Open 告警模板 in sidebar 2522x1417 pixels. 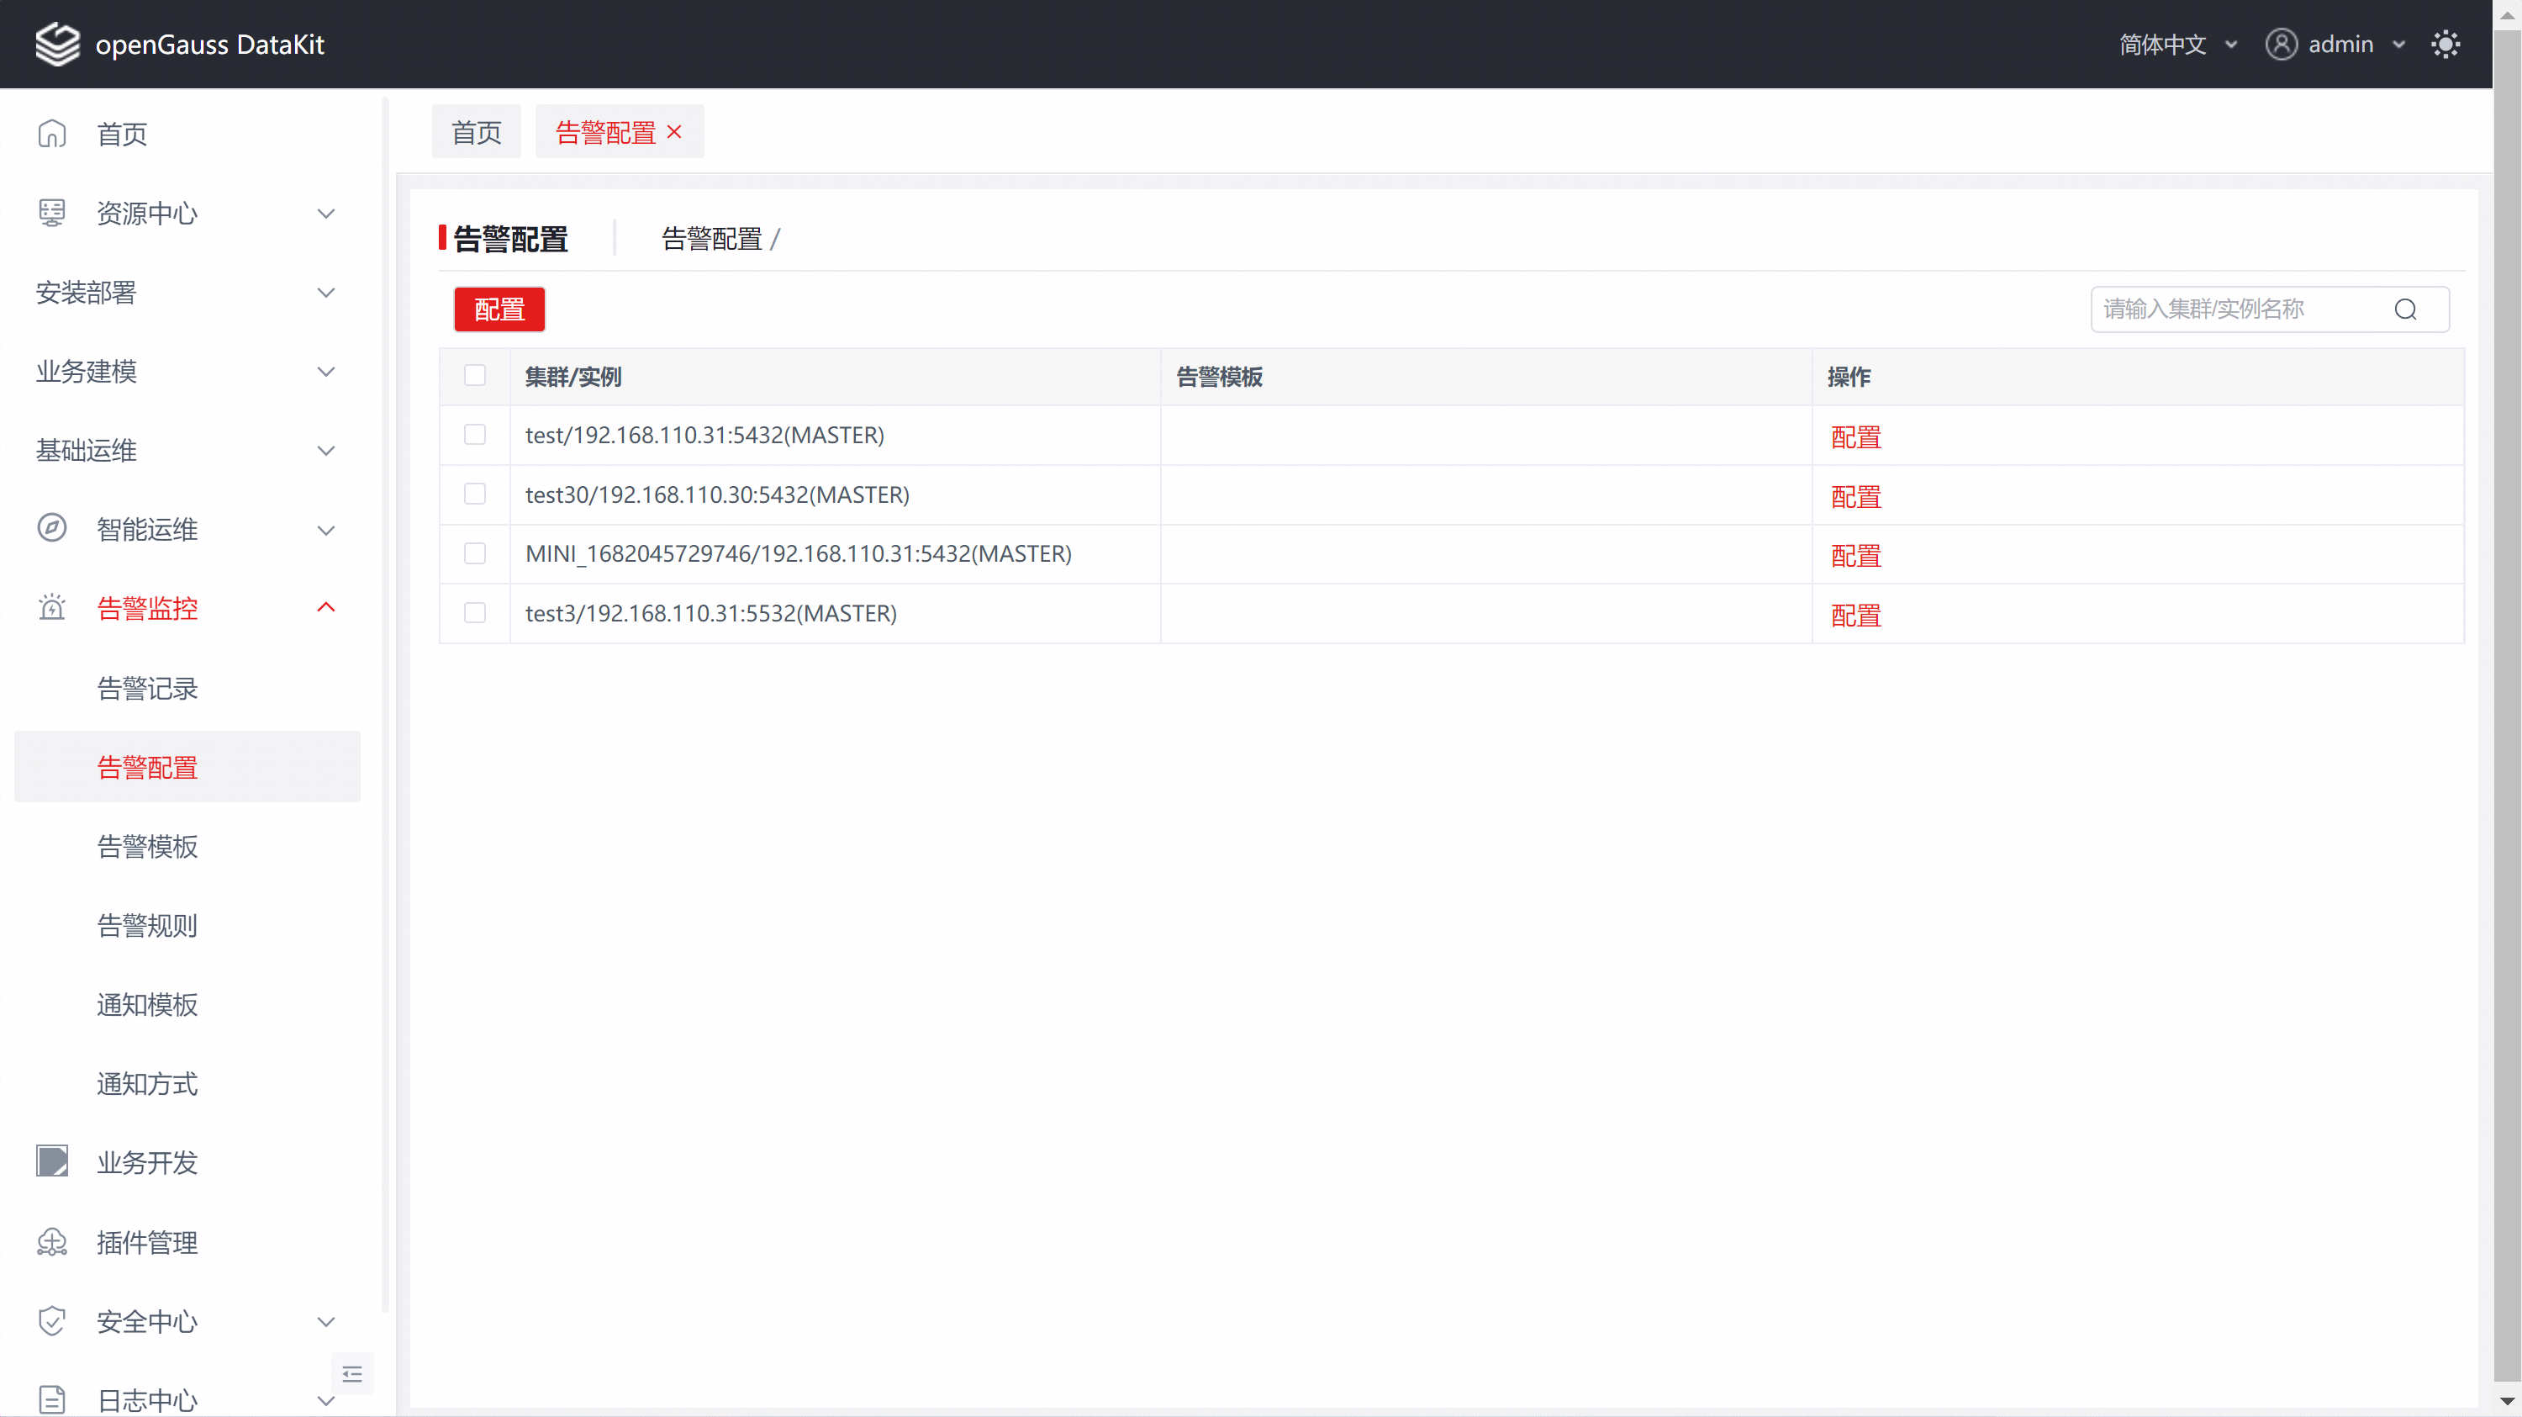(x=148, y=846)
